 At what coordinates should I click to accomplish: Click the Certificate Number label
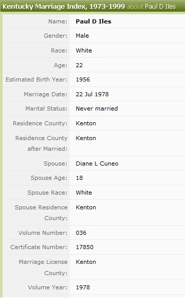pos(39,247)
